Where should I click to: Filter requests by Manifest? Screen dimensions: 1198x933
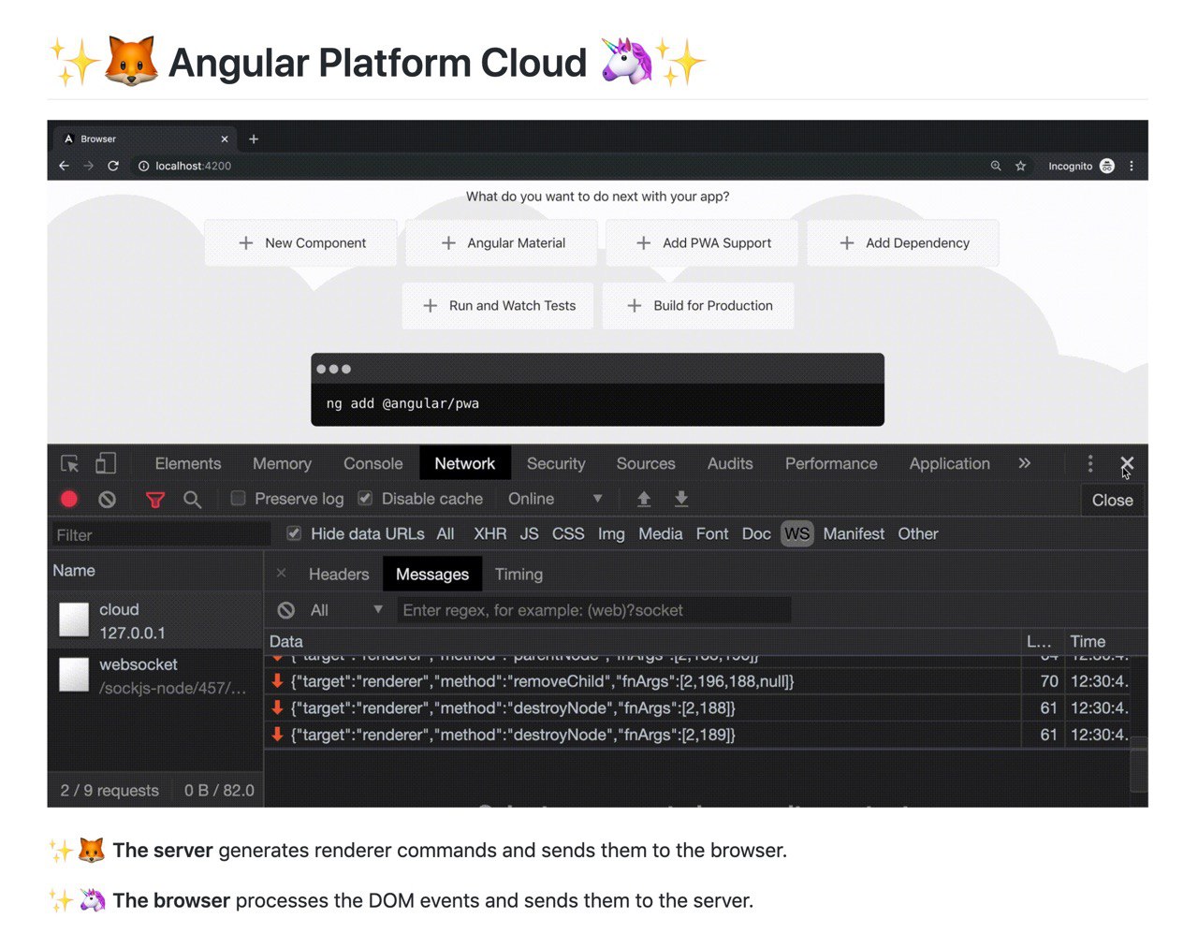pyautogui.click(x=854, y=533)
